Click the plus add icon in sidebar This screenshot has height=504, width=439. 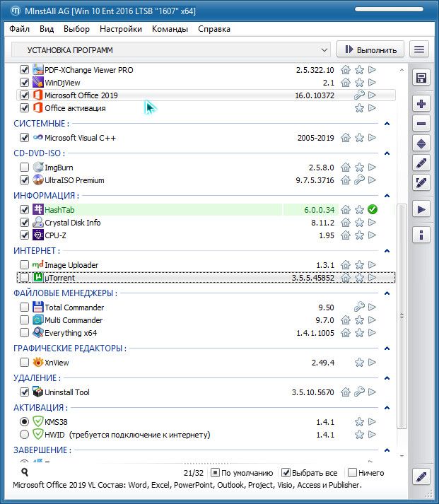click(x=421, y=104)
